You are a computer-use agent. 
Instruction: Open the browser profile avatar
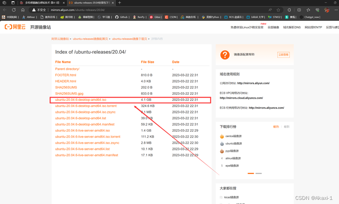(x=327, y=10)
